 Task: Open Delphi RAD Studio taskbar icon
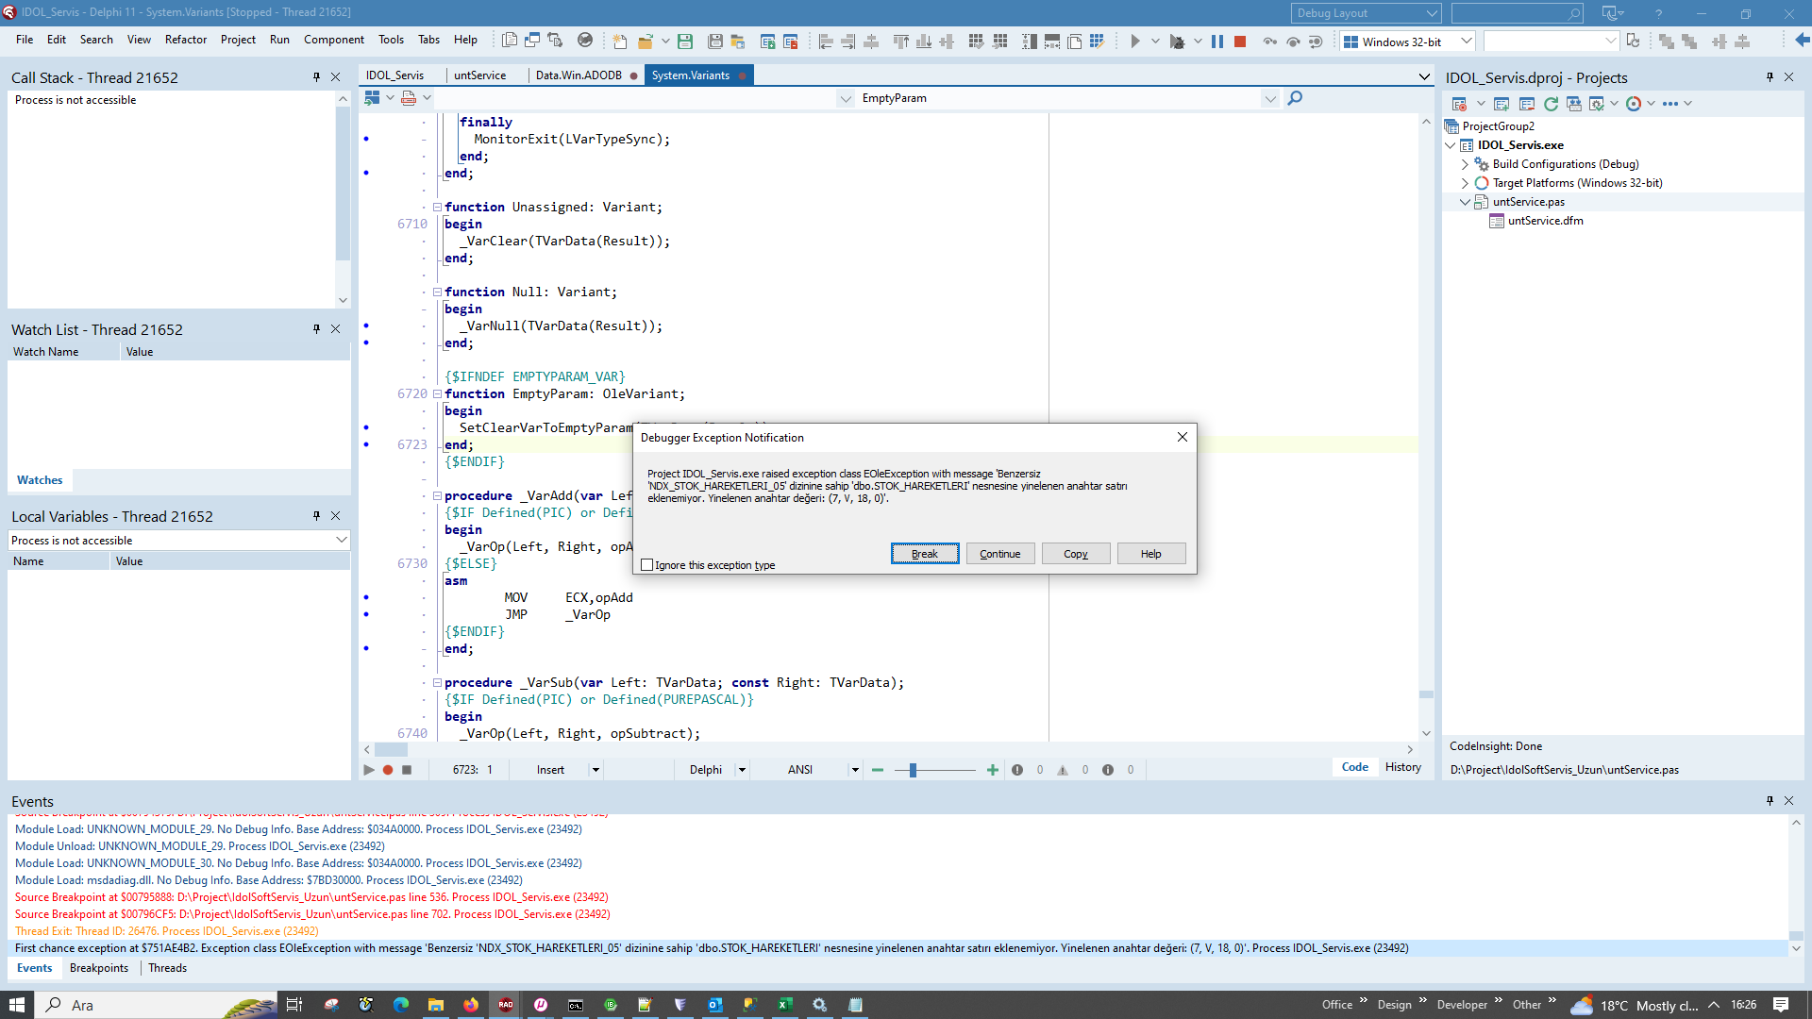point(506,1005)
